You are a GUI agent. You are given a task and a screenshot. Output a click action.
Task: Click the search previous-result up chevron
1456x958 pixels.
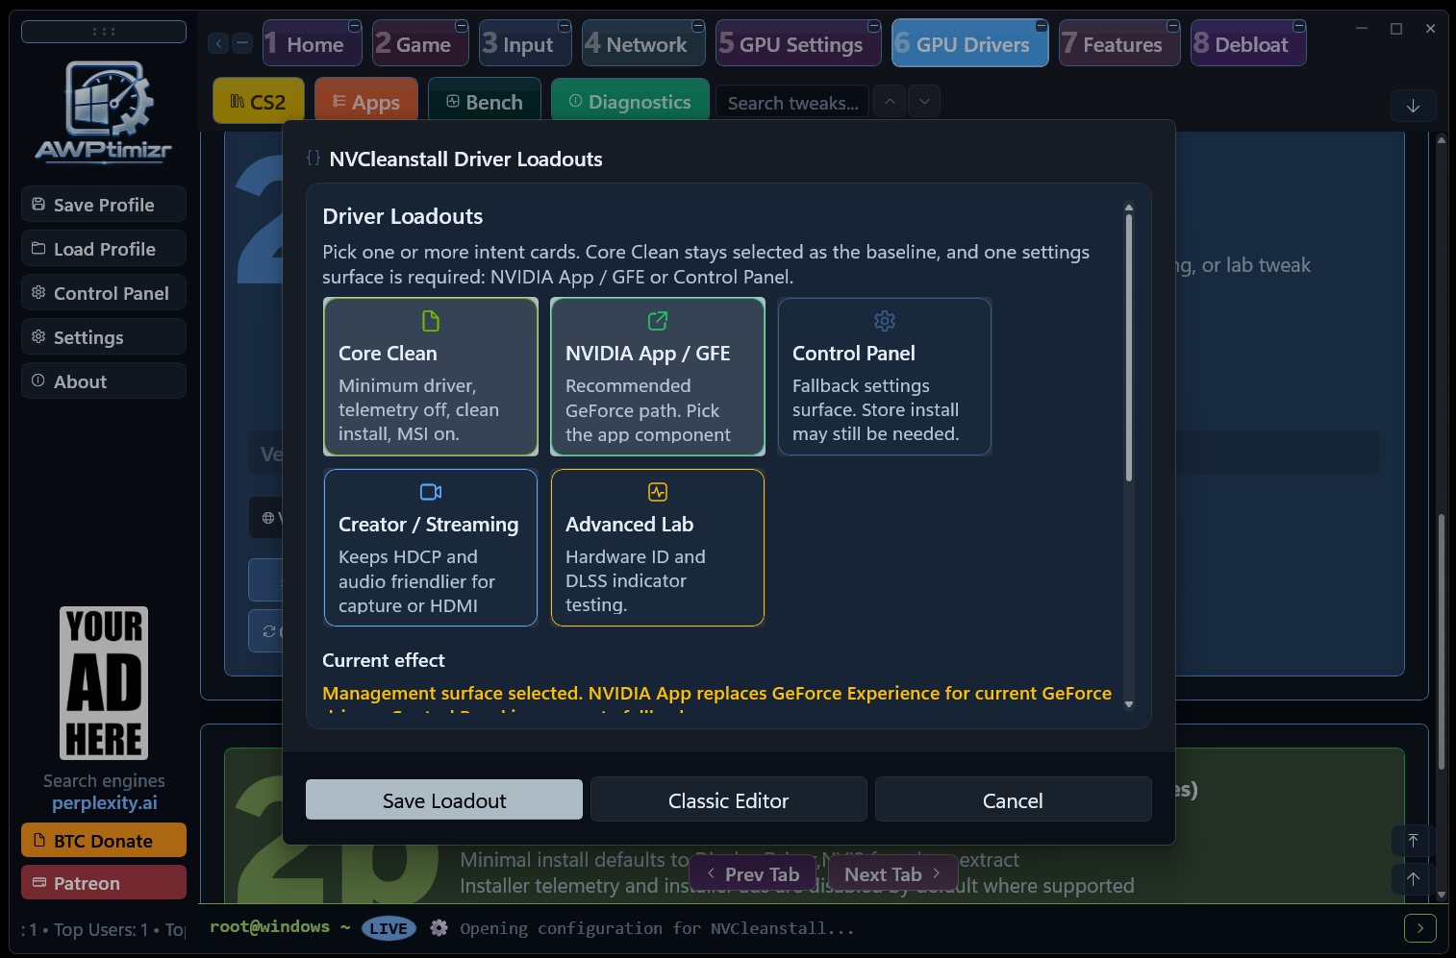coord(890,101)
